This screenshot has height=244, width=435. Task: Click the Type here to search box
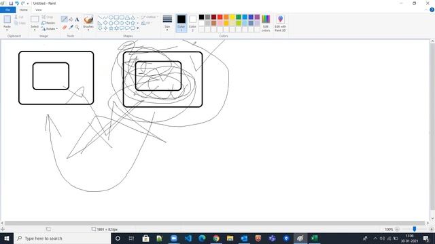(x=62, y=238)
